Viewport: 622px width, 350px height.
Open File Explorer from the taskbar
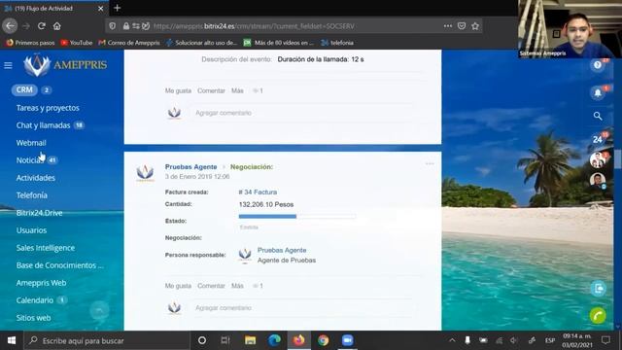pos(250,340)
